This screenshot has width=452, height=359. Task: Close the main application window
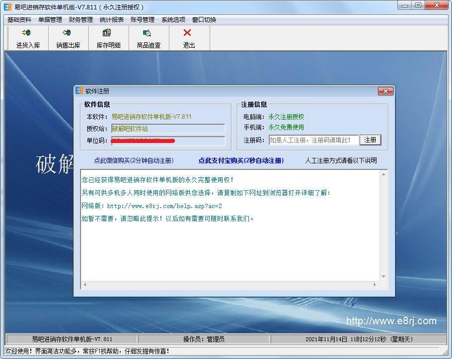[x=437, y=5]
